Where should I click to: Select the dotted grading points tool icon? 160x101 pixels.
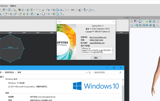point(23,10)
